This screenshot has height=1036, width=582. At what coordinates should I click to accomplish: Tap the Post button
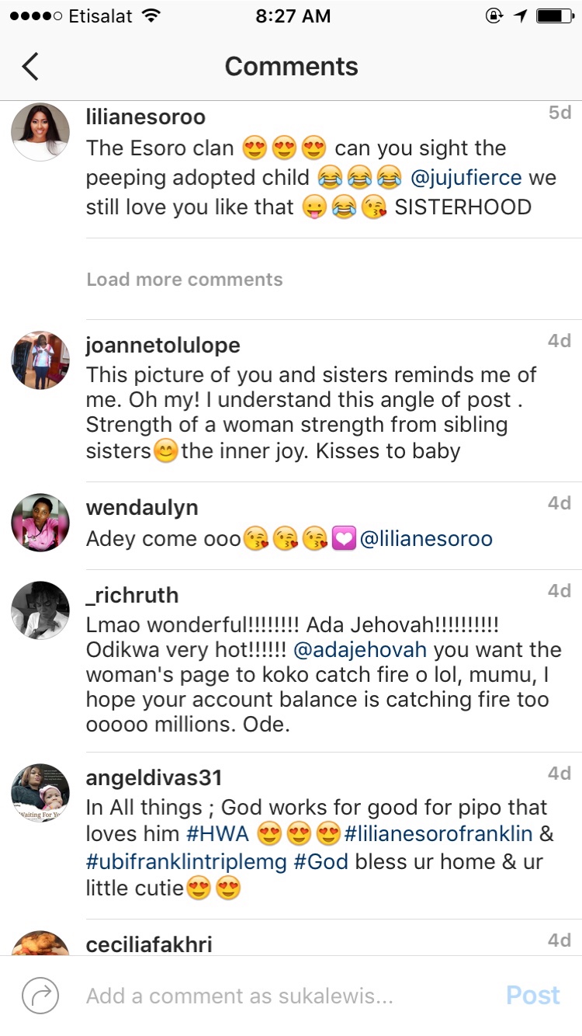(533, 996)
